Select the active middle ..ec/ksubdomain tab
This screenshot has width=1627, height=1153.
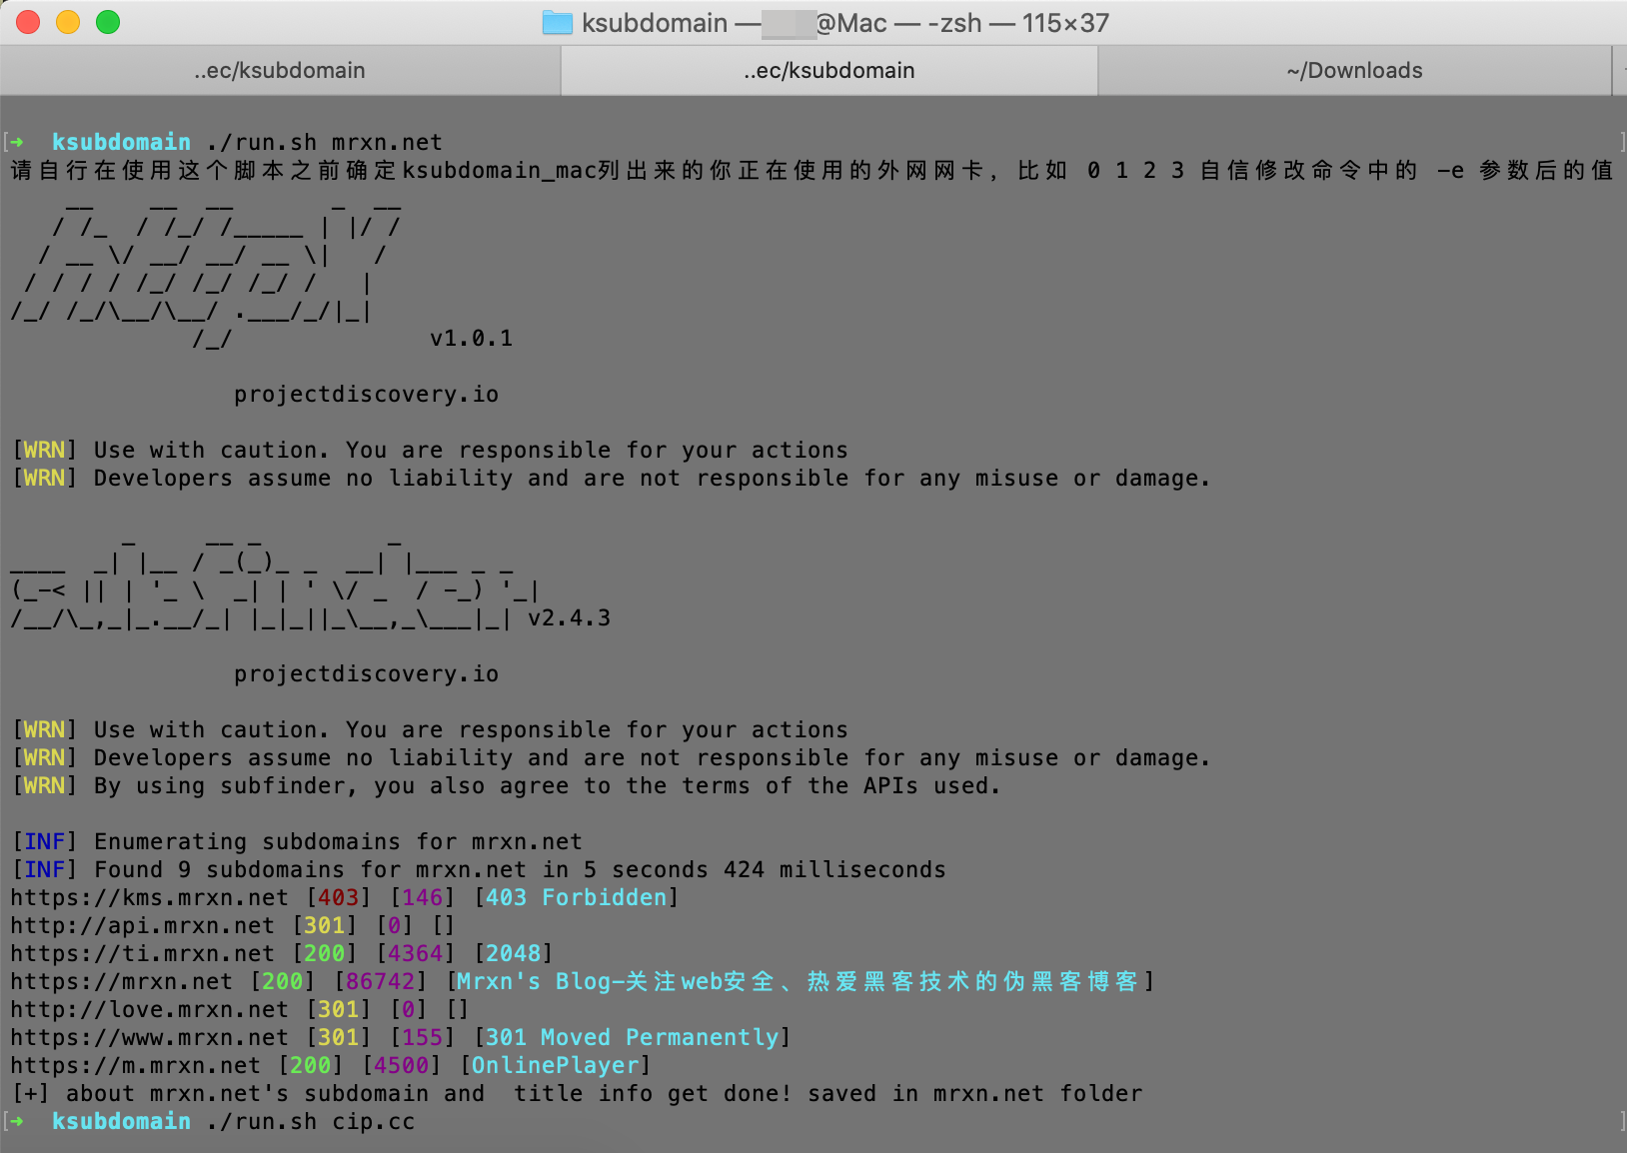click(829, 71)
